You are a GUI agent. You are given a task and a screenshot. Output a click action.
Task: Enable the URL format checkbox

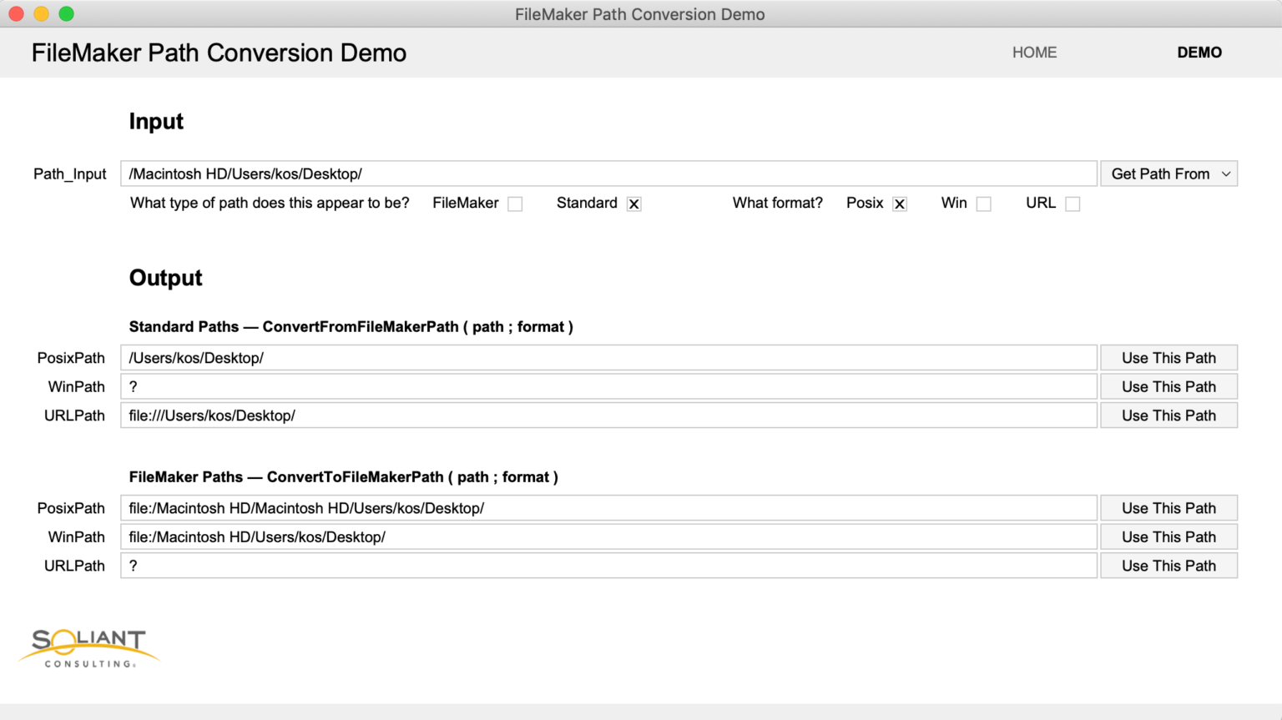[1073, 203]
